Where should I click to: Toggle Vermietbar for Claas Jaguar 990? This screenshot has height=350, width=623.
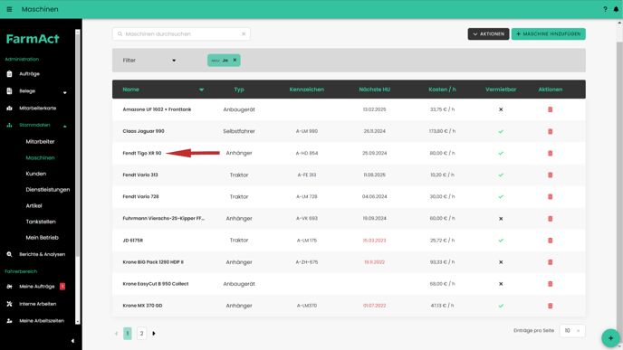coord(501,131)
